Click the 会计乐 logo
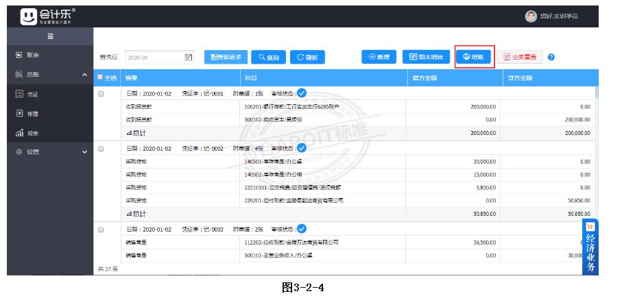 click(x=47, y=16)
